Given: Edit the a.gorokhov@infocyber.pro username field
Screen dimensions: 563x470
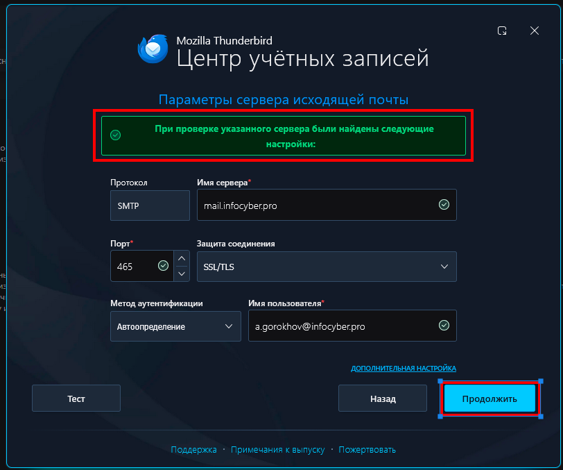Looking at the screenshot, I should point(352,326).
